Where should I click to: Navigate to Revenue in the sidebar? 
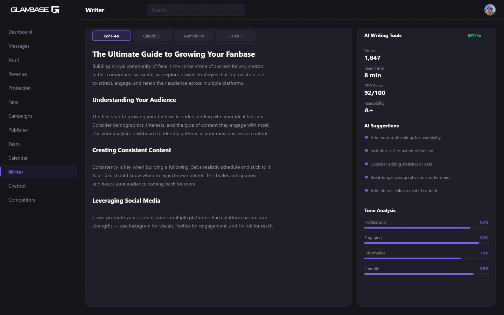(x=17, y=74)
